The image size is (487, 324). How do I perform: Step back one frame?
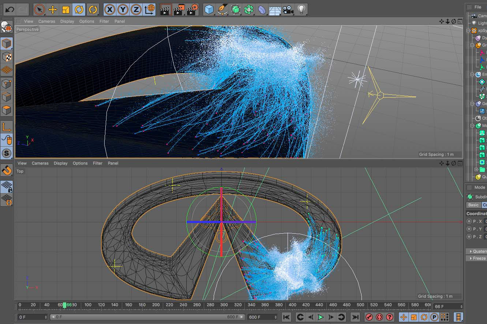tap(310, 317)
